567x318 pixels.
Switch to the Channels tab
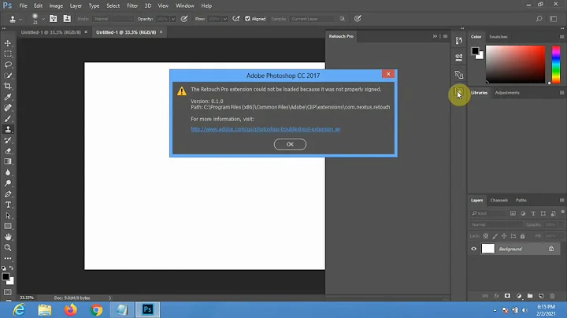(x=499, y=200)
